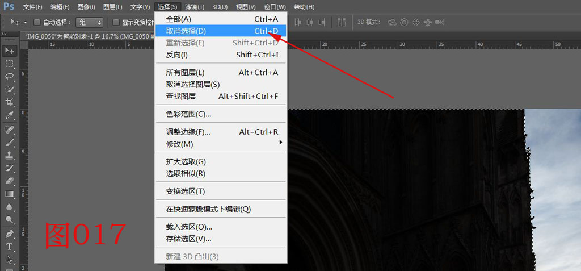Close the open 选择(S) menu
This screenshot has height=271, width=581.
click(x=167, y=7)
